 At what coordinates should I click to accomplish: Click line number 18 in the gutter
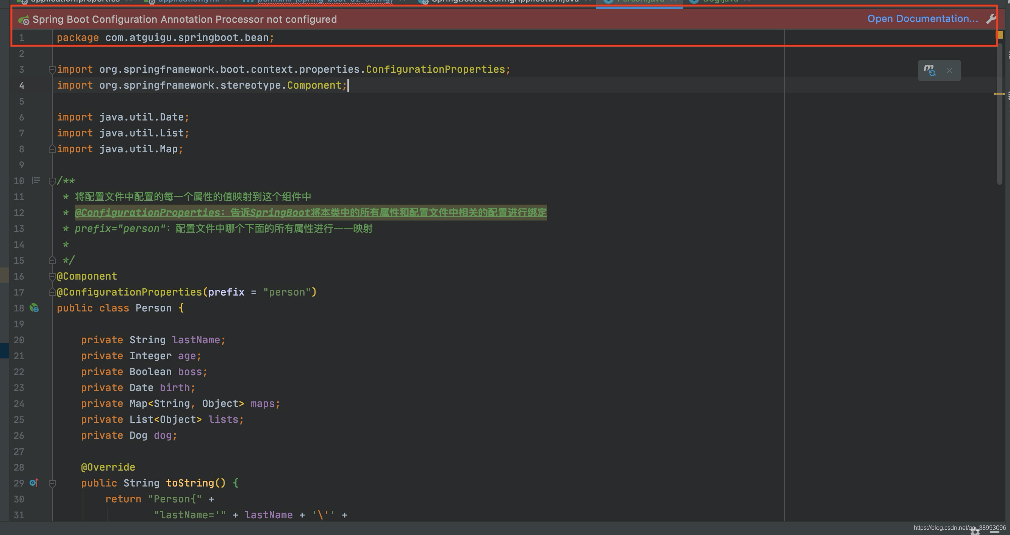(19, 308)
